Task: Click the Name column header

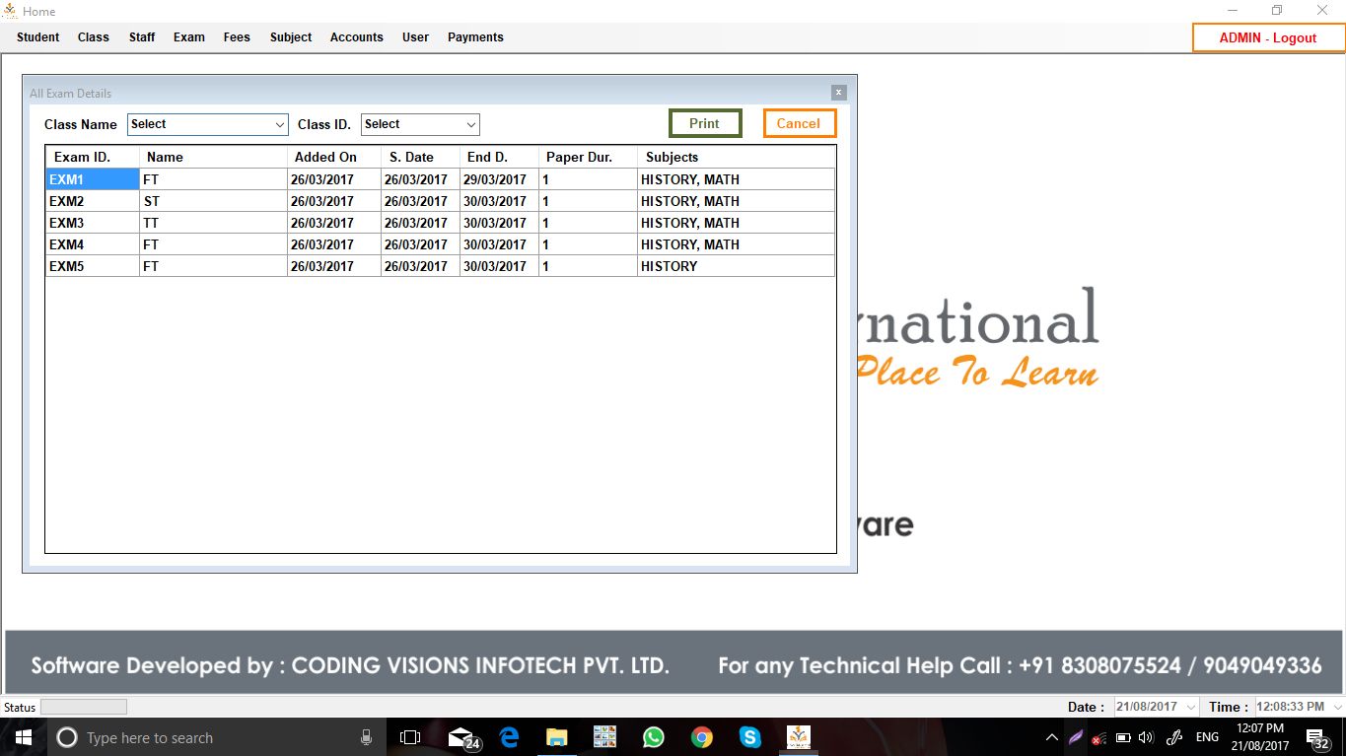Action: tap(213, 157)
